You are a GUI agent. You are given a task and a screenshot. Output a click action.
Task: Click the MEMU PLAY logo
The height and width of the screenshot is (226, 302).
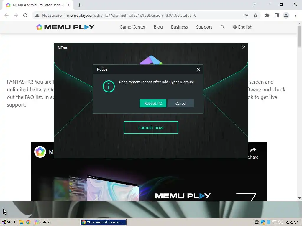coord(65,27)
